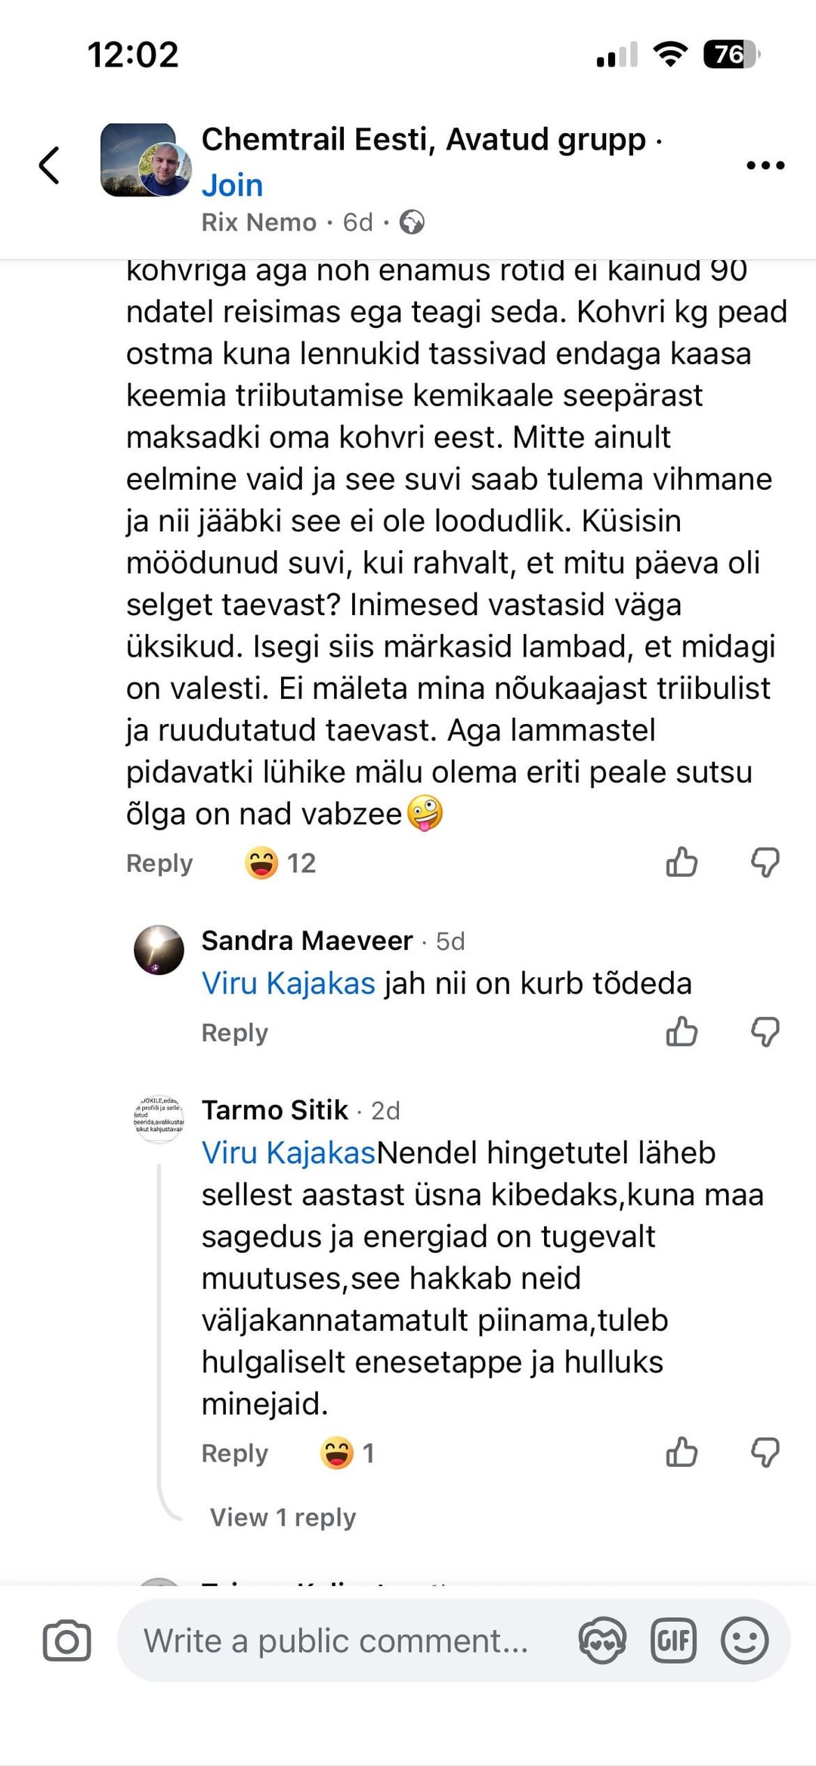This screenshot has height=1766, width=816.
Task: Thumbs up Tarmo Sitik's comment
Action: point(682,1452)
